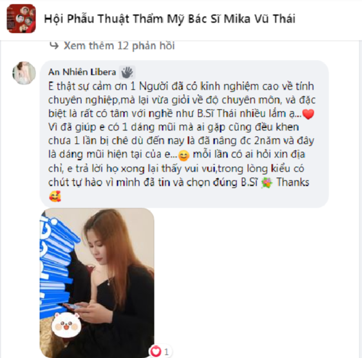This screenshot has width=362, height=358.
Task: Open the heart reaction icon under photo
Action: [x=156, y=352]
